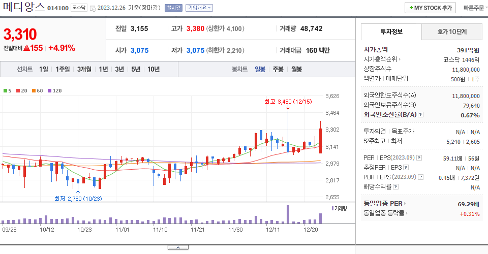Image resolution: width=488 pixels, height=254 pixels.
Task: Select the 1일 line chart period
Action: click(x=44, y=69)
